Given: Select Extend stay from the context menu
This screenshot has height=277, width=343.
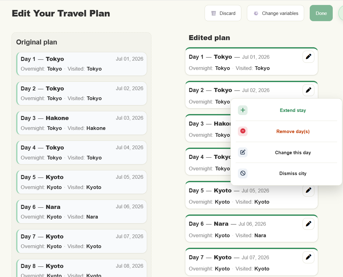Looking at the screenshot, I should click(x=293, y=110).
